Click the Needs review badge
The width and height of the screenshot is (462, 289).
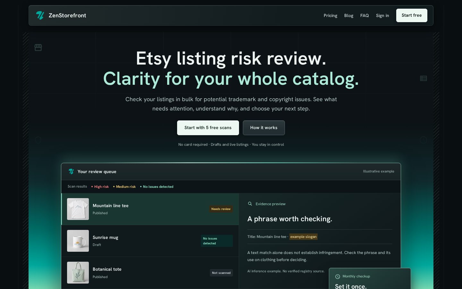[x=221, y=209]
